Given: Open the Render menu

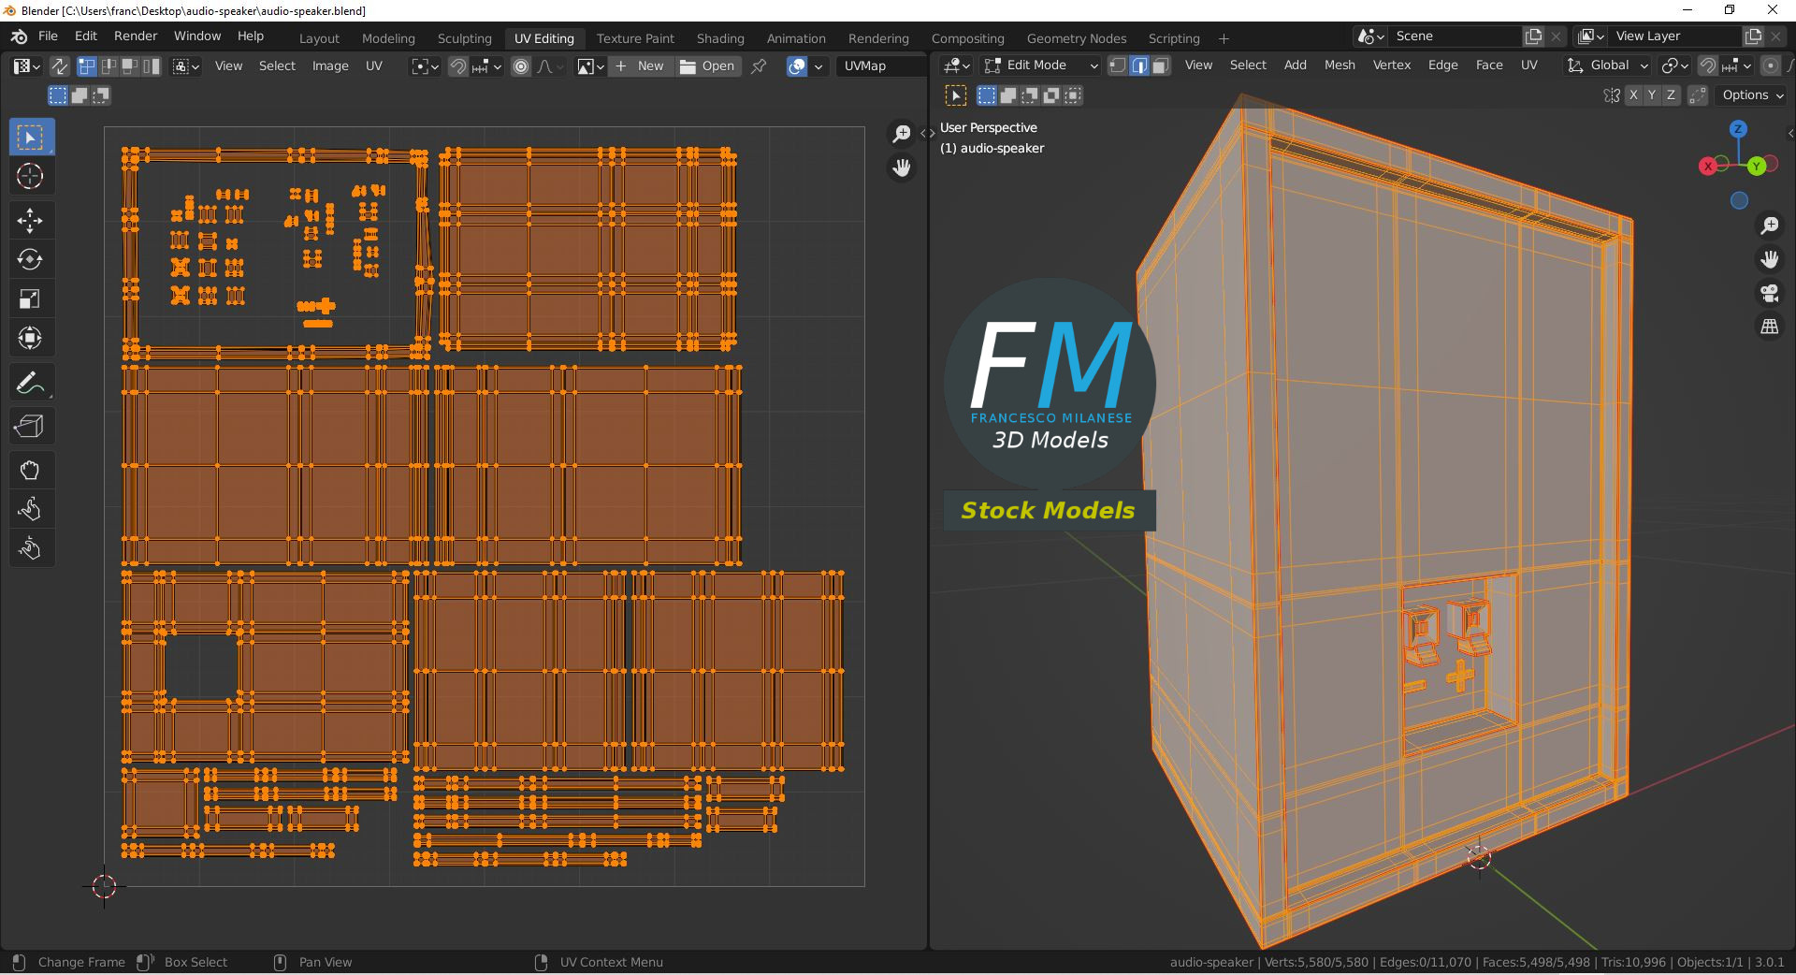Looking at the screenshot, I should (x=136, y=36).
